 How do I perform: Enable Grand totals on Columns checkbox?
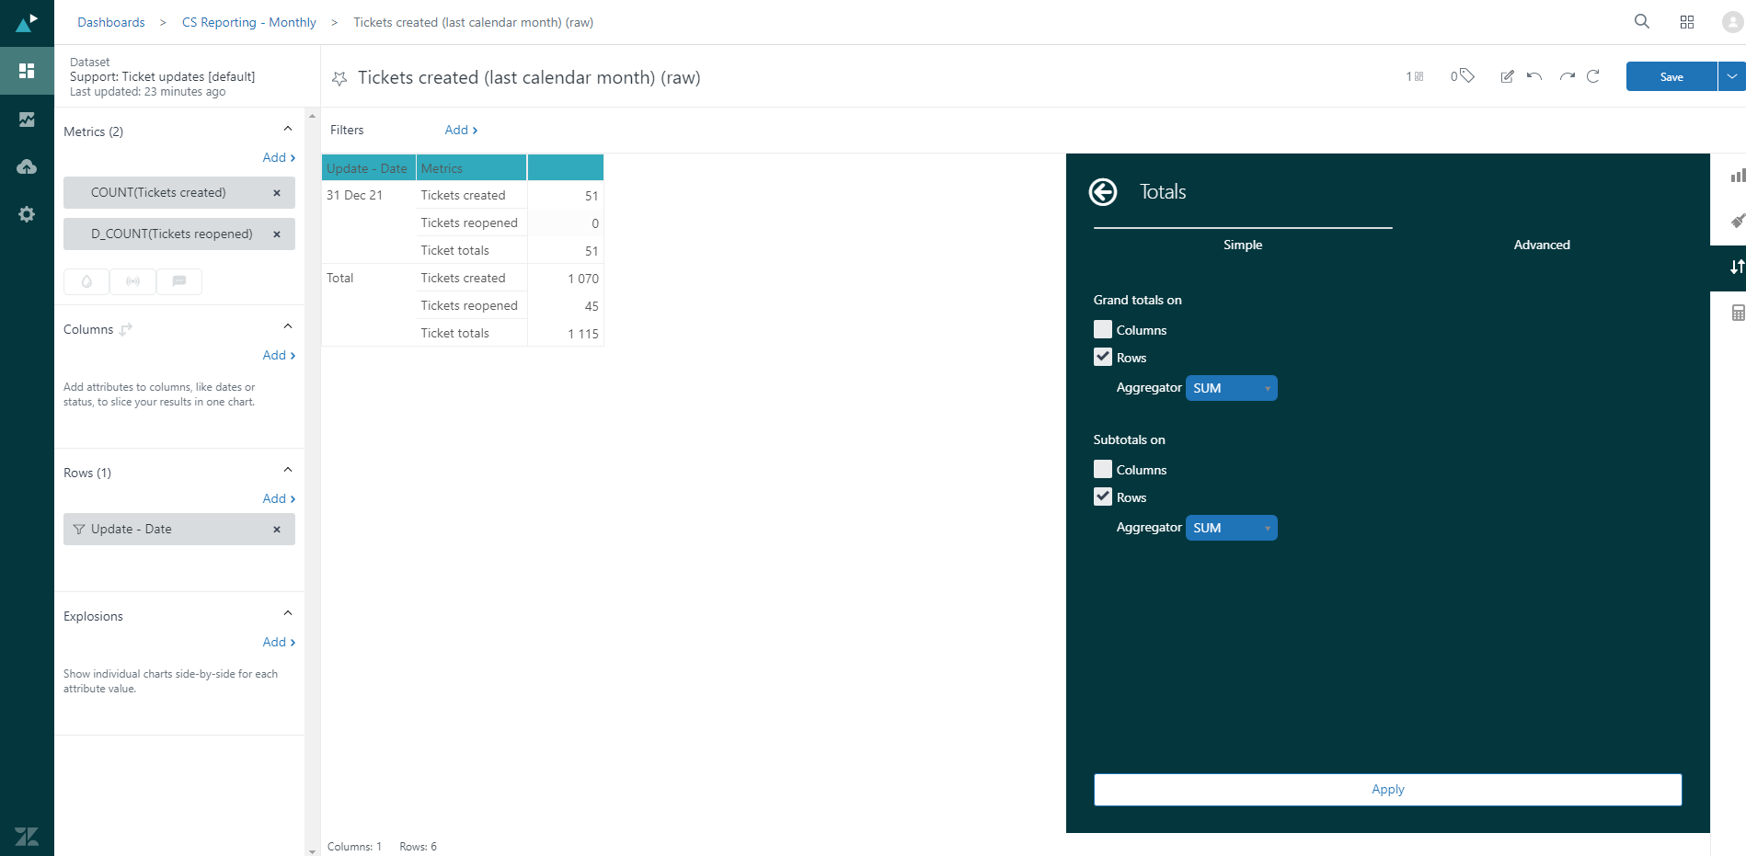pos(1103,329)
